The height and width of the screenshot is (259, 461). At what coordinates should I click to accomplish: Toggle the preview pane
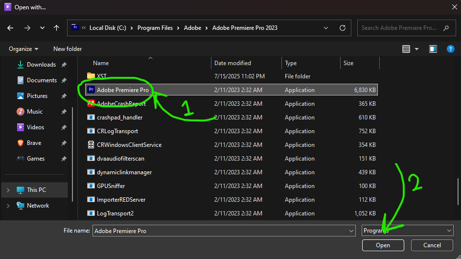(433, 49)
